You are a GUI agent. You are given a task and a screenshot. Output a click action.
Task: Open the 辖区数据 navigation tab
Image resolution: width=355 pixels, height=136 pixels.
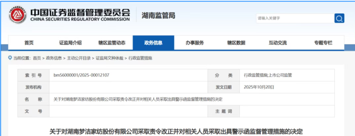(x=236, y=42)
